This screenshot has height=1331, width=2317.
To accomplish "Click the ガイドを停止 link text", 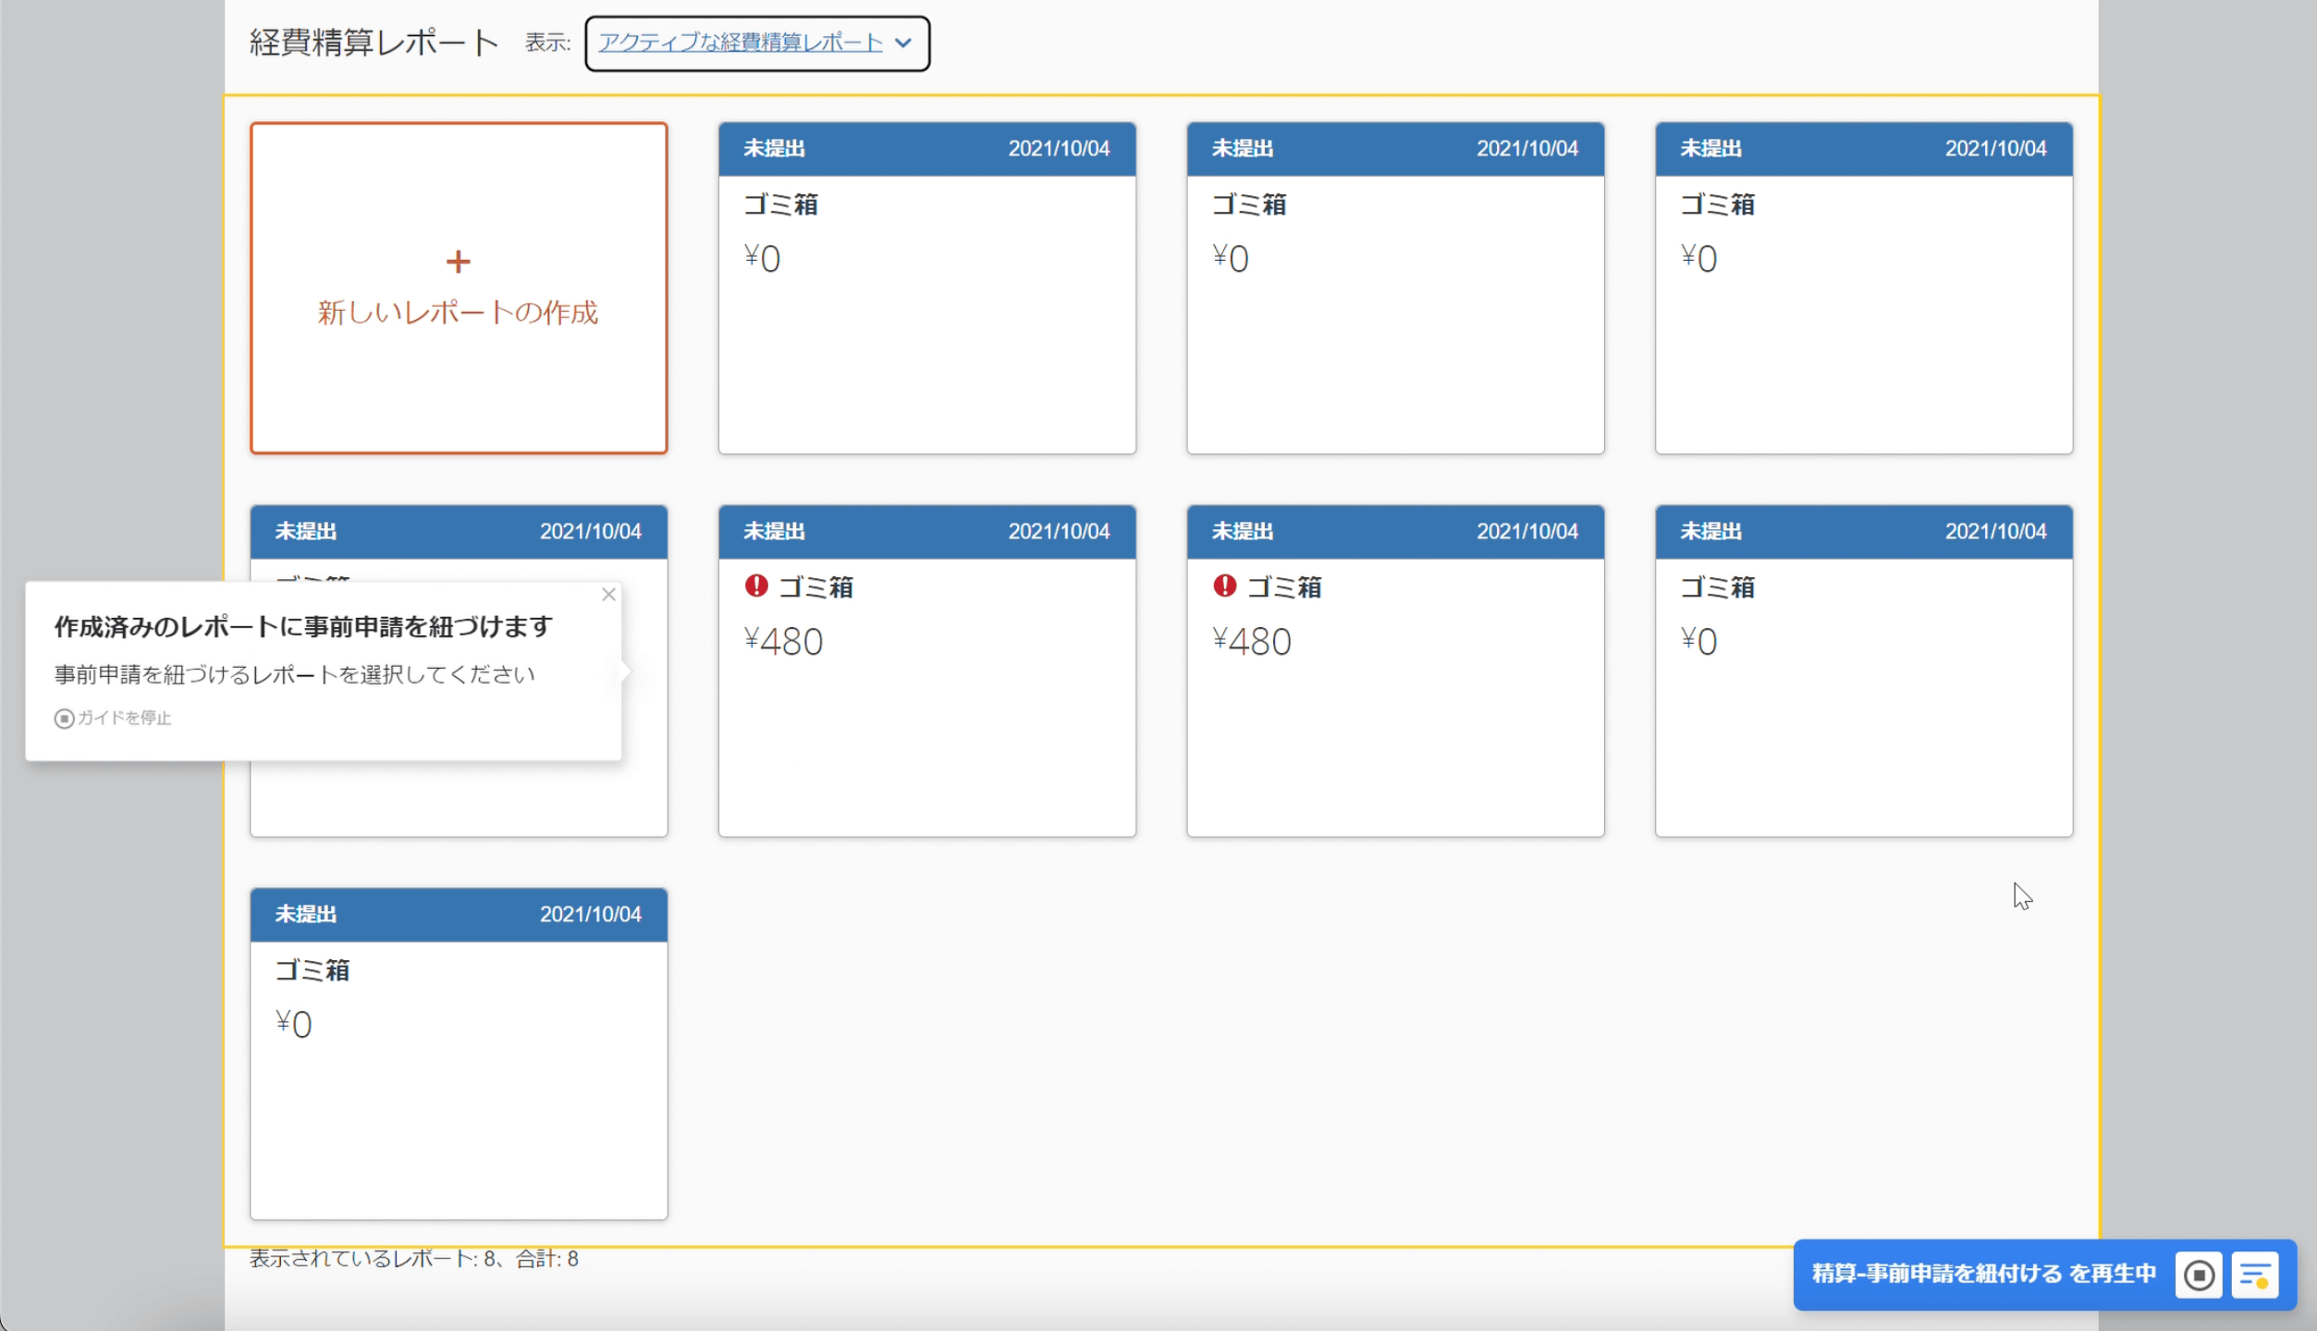I will pos(124,719).
